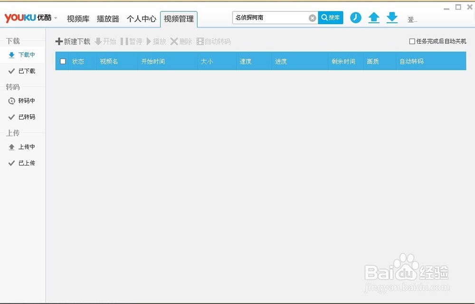Click the blue download arrow icon
This screenshot has width=475, height=304.
(392, 17)
